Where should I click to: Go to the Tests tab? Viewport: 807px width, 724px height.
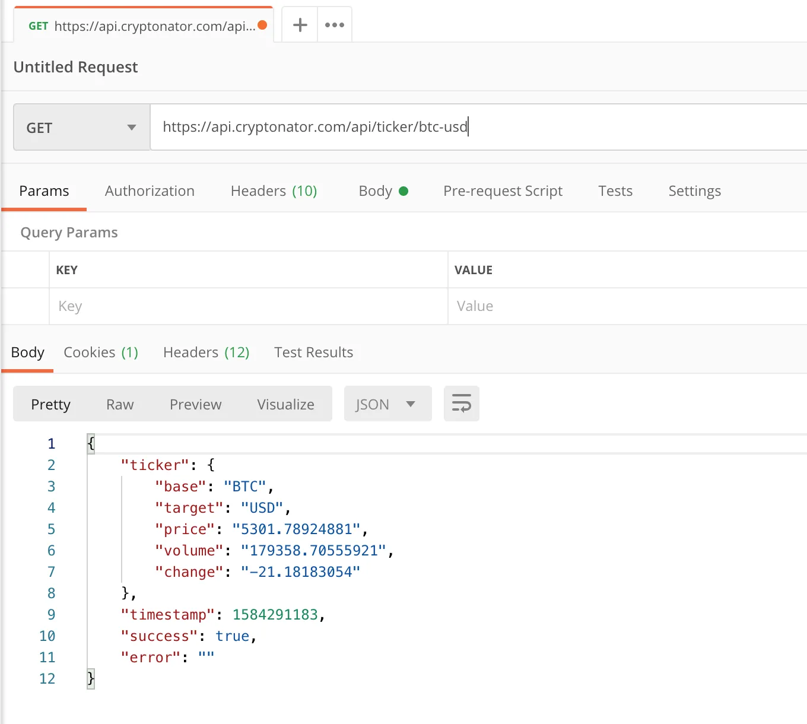click(x=615, y=191)
